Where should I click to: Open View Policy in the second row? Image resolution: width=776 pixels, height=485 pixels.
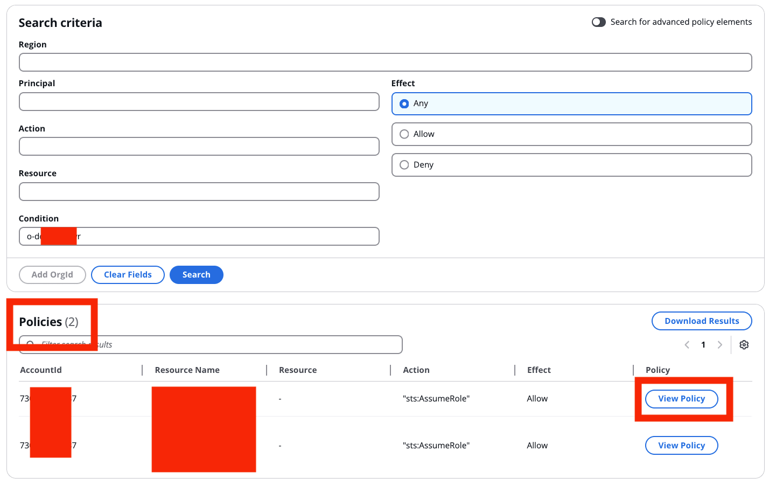pyautogui.click(x=681, y=446)
